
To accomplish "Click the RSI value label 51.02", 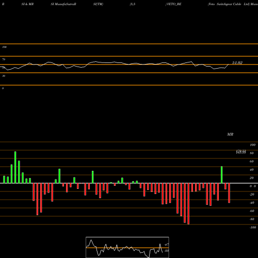I will (x=237, y=63).
